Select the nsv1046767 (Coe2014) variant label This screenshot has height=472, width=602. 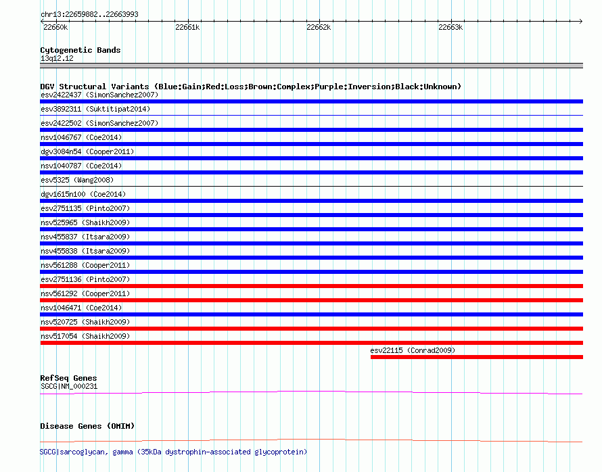pyautogui.click(x=81, y=137)
